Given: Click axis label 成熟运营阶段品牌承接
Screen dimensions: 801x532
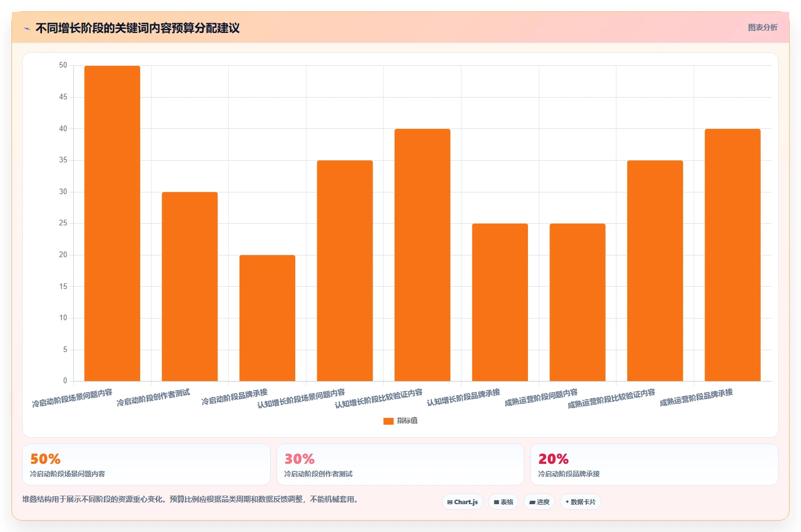Looking at the screenshot, I should coord(696,397).
